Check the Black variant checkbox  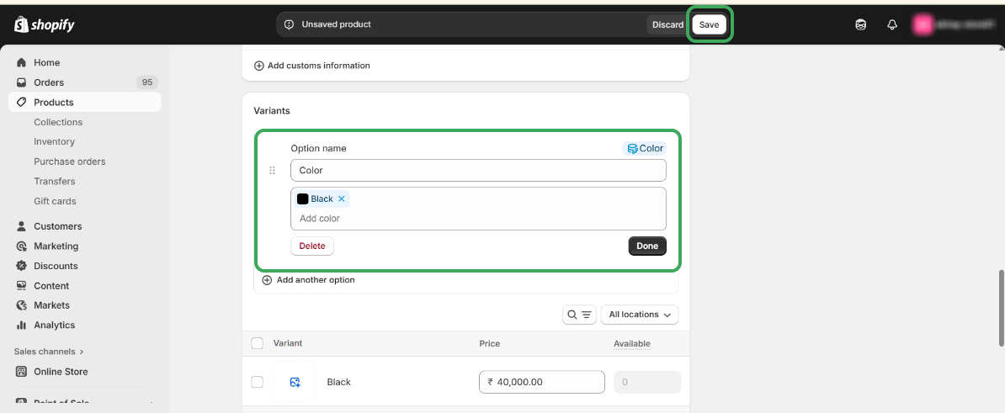click(x=258, y=382)
